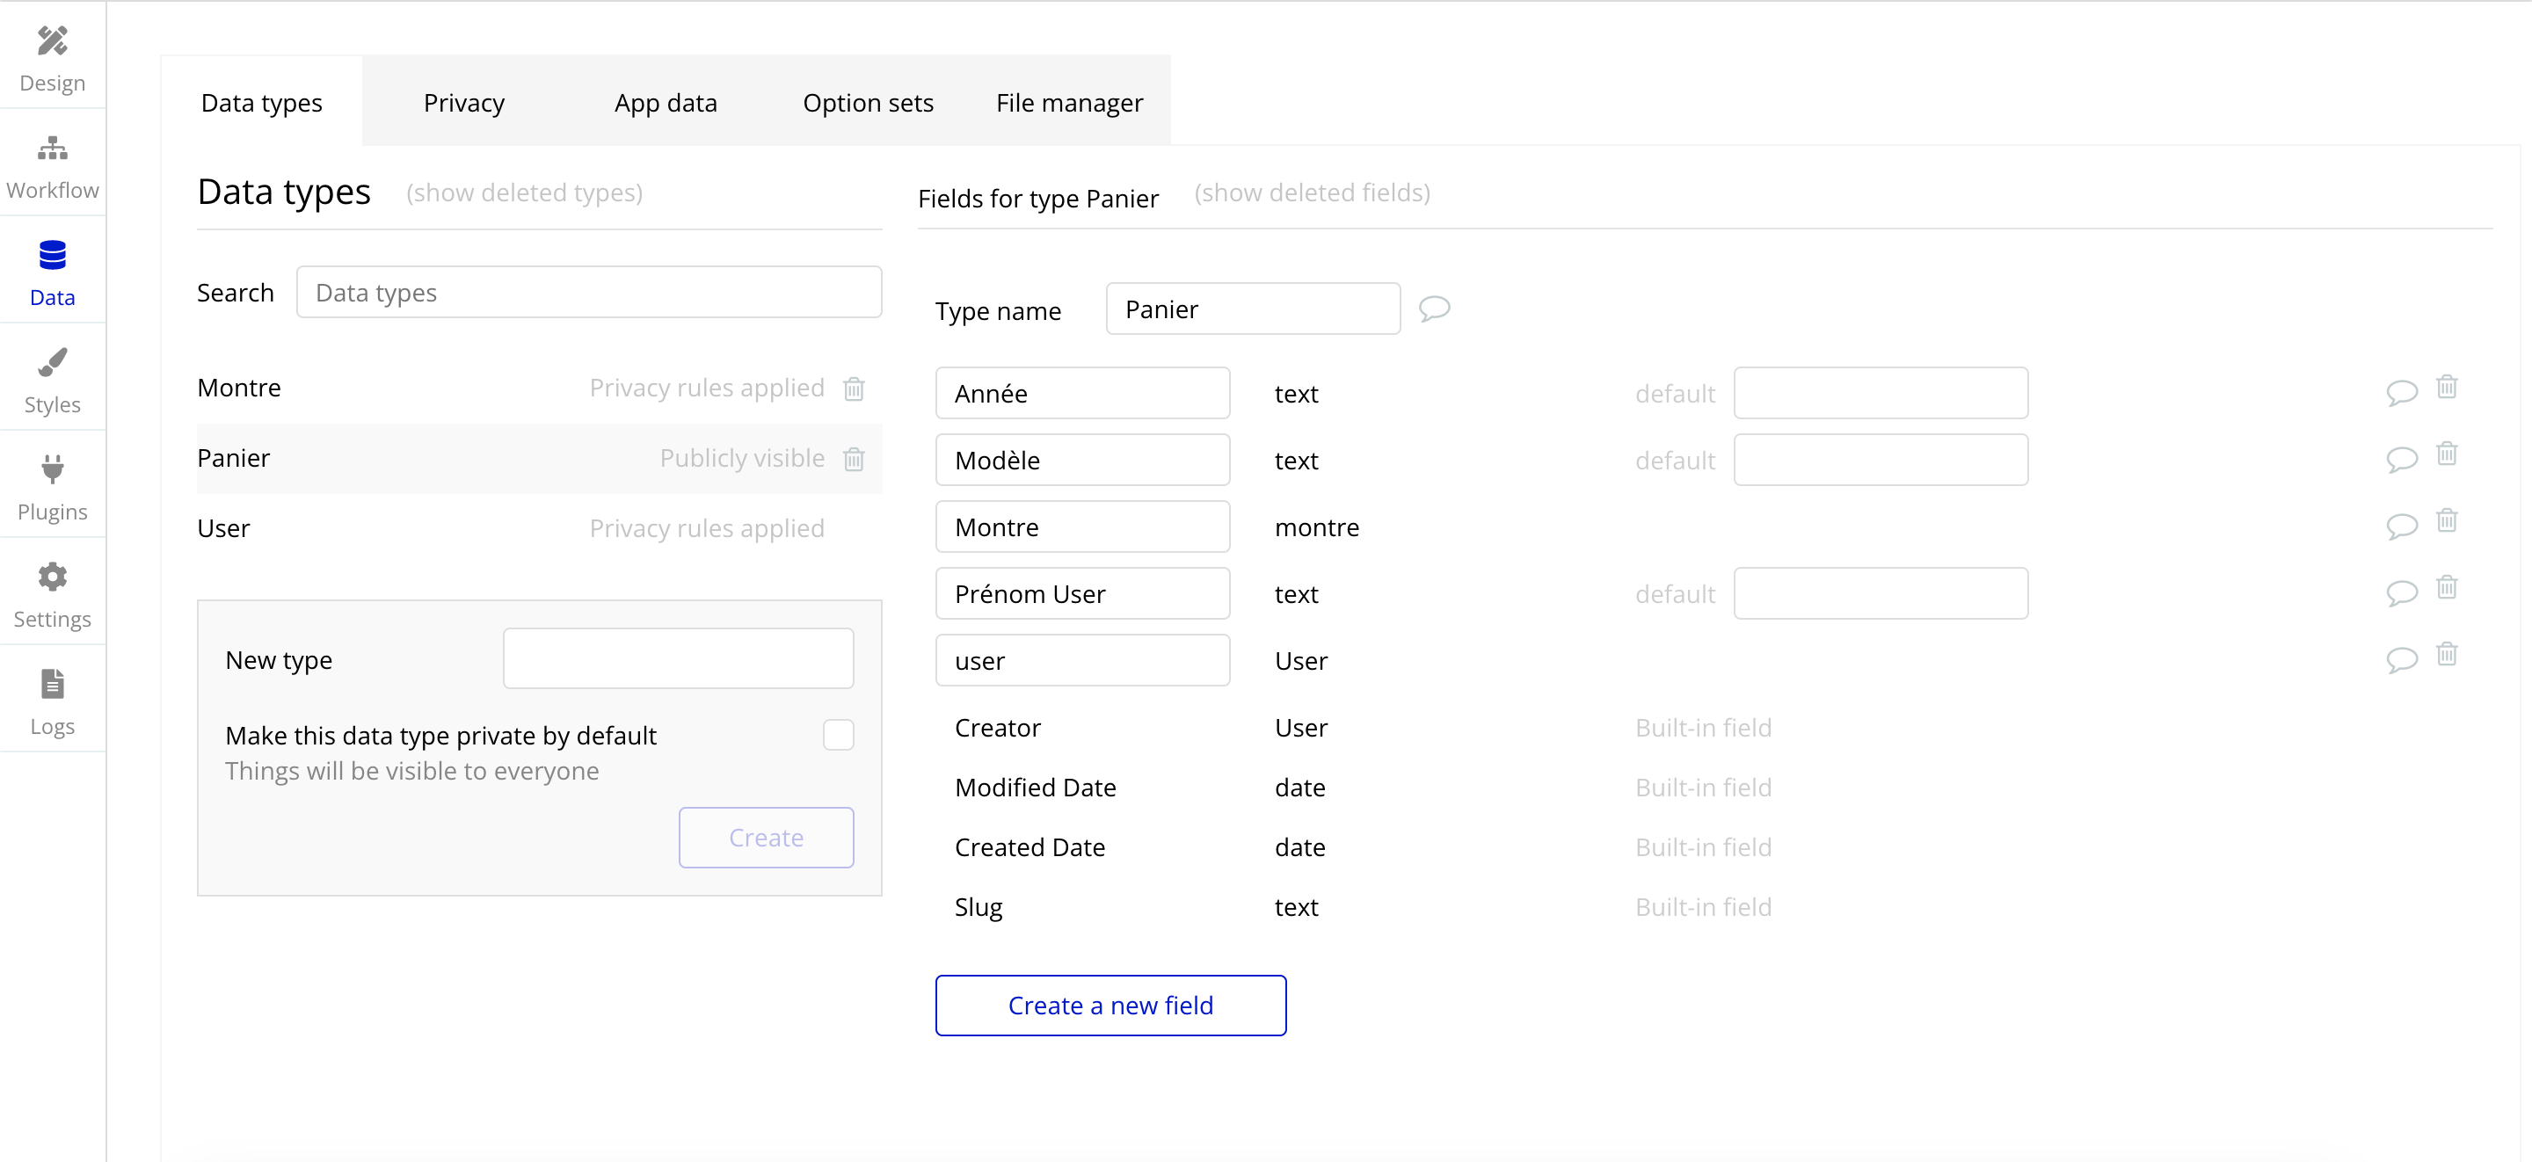2532x1162 pixels.
Task: Add comment to Panier type name
Action: [1434, 309]
